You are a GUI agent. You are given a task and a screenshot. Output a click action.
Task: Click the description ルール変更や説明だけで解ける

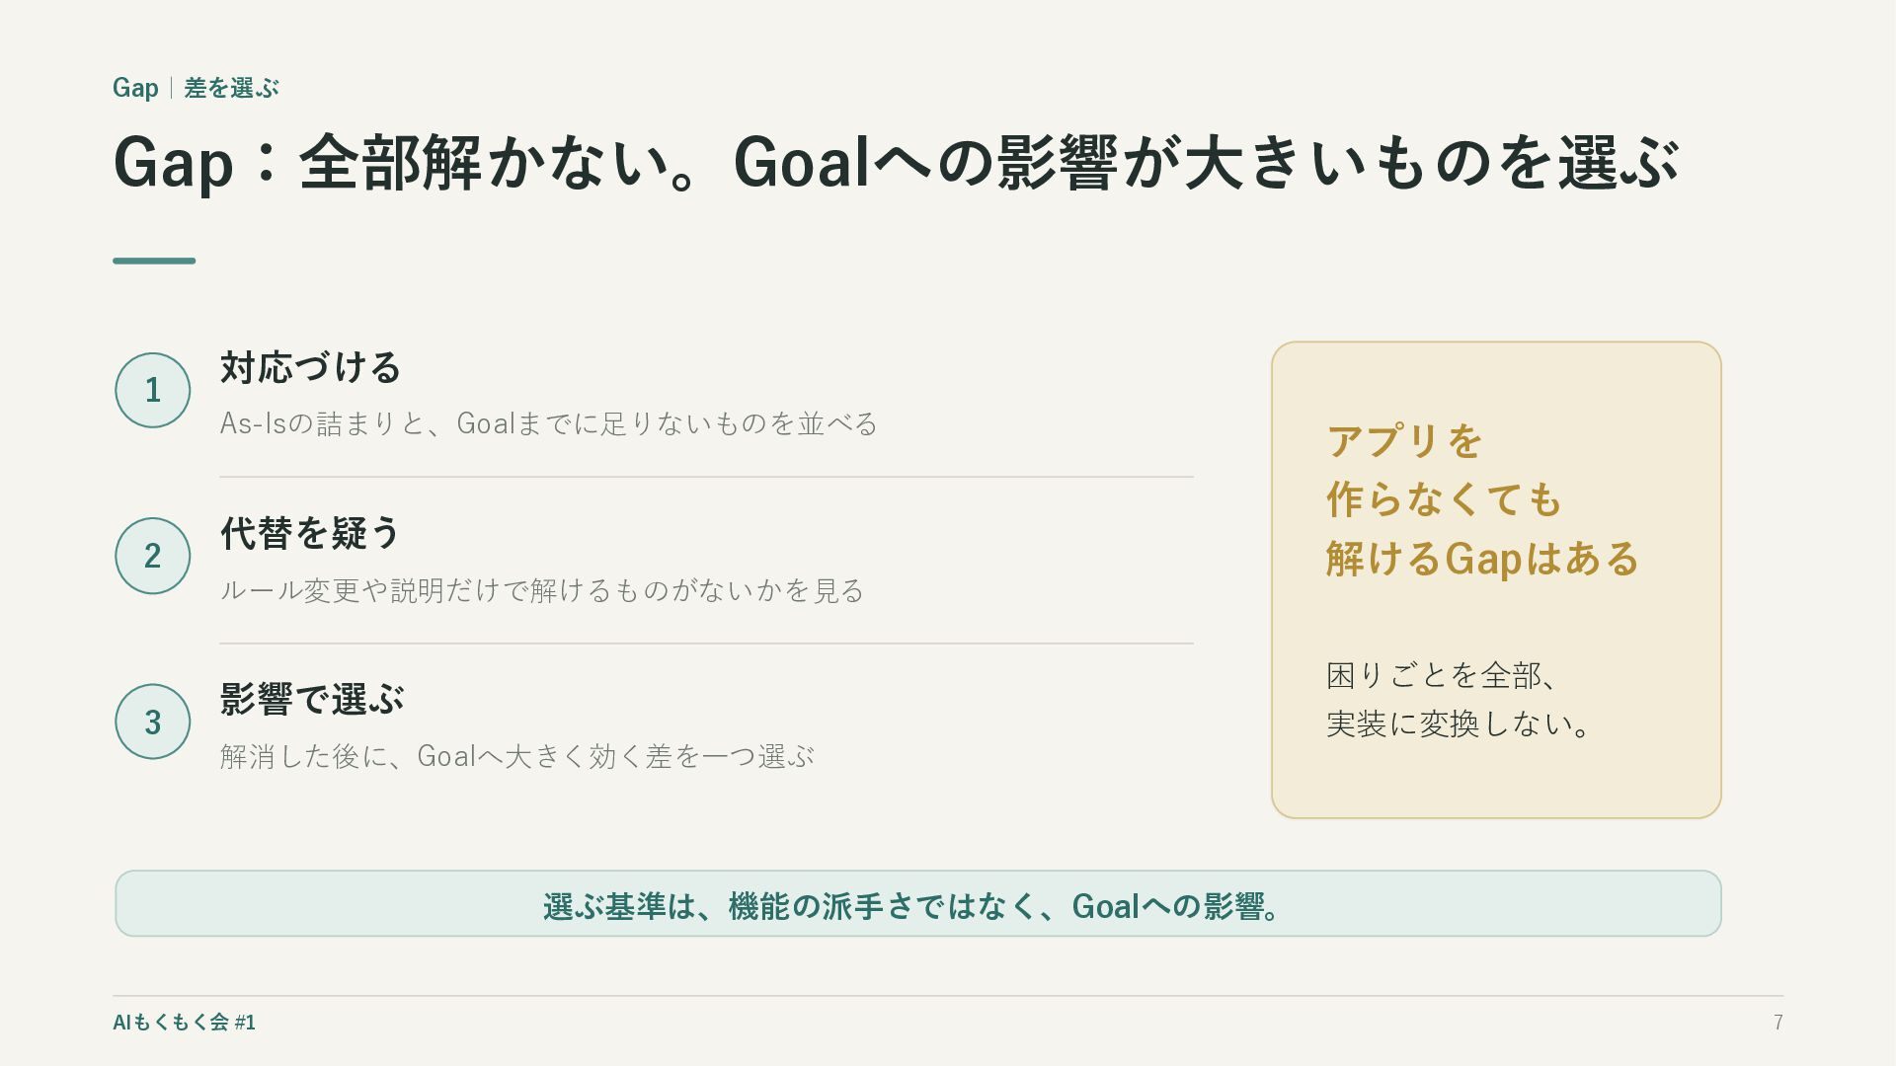542,590
